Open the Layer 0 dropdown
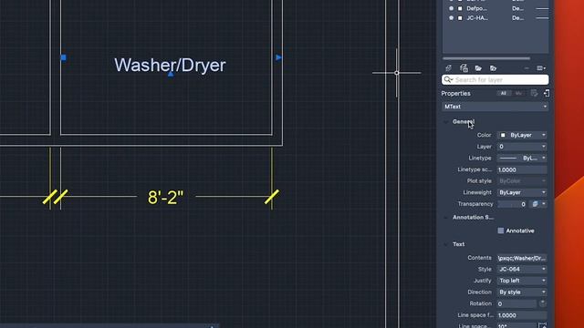This screenshot has width=584, height=328. [x=522, y=147]
